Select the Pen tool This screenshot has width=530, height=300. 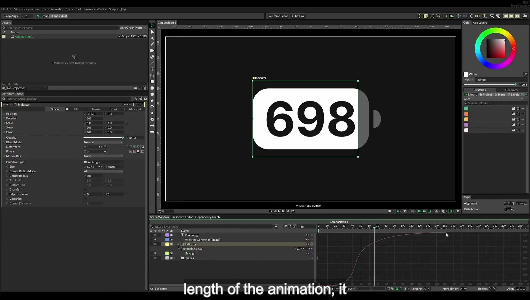click(x=152, y=38)
